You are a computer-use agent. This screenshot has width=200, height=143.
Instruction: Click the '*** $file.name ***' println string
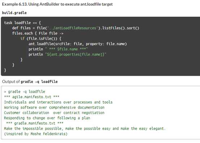coord(66,49)
